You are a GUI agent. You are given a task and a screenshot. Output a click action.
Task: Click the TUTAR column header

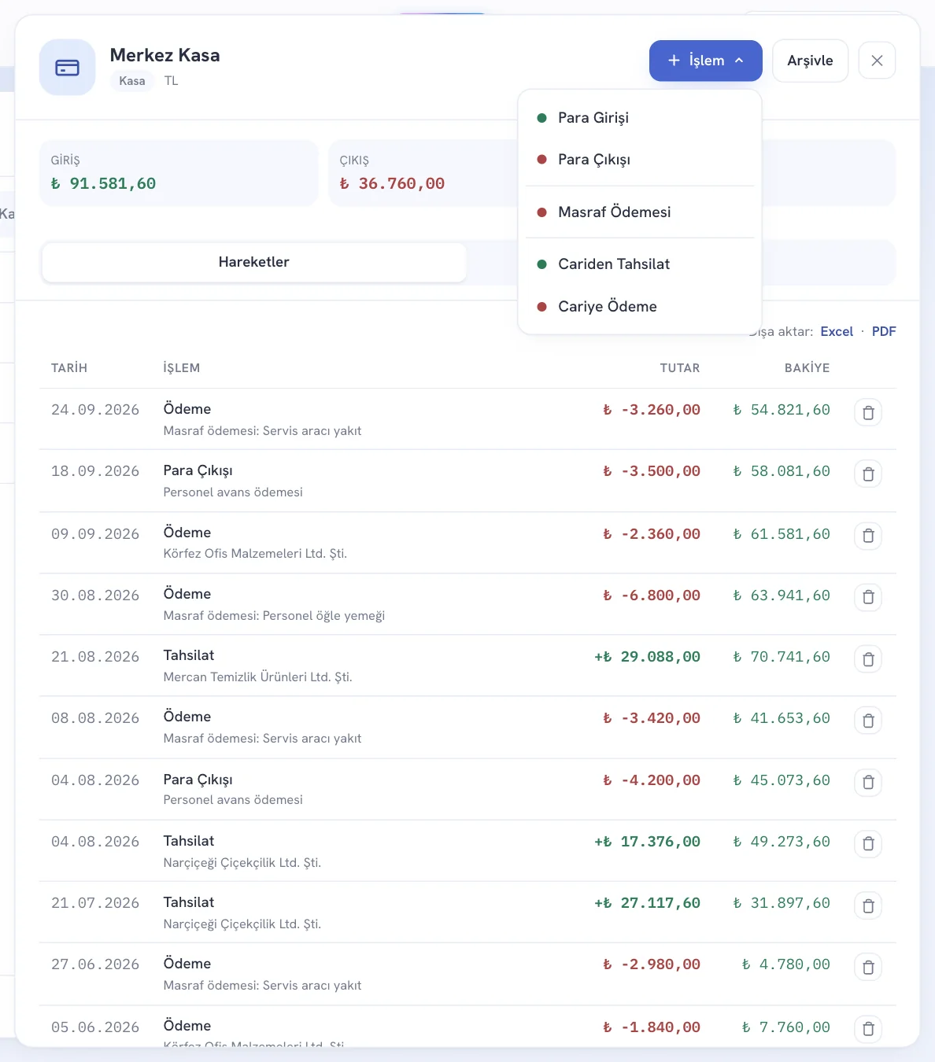tap(680, 368)
